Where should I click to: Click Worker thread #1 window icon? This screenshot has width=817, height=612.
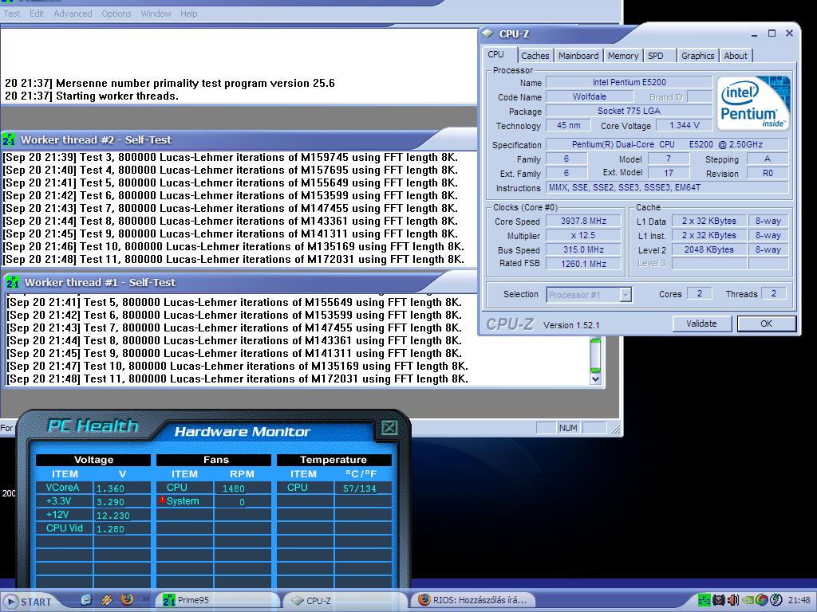tap(13, 283)
